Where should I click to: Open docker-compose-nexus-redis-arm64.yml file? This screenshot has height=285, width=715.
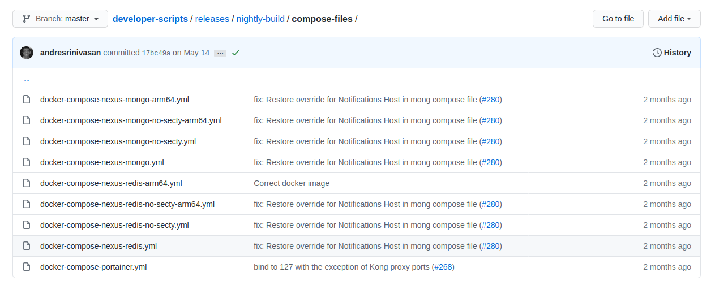[x=111, y=183]
